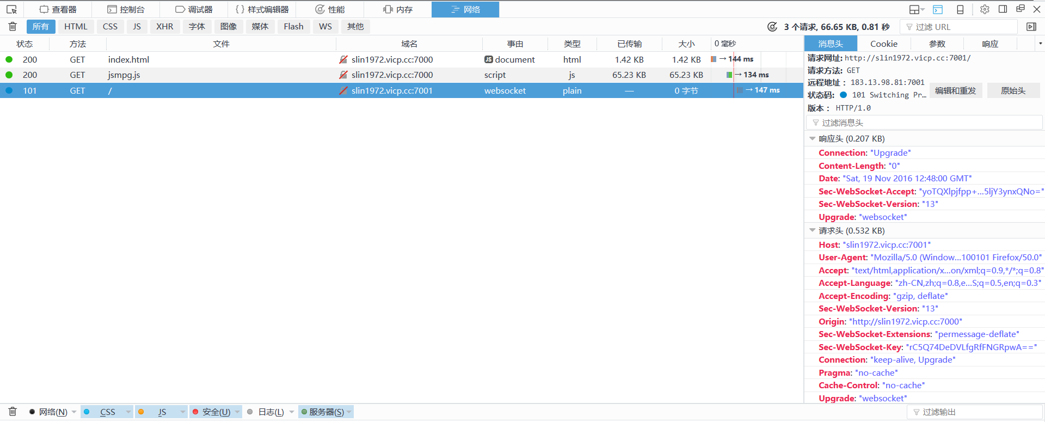Sort by the 大小 size column header

click(x=686, y=44)
